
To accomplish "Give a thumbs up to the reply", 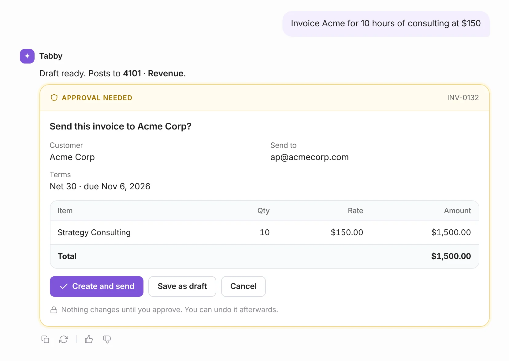I will 89,339.
